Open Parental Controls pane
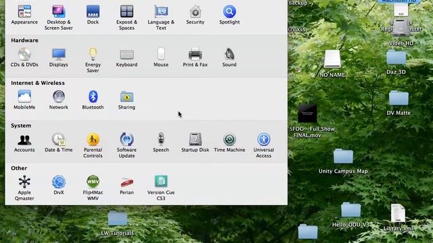The width and height of the screenshot is (433, 243). [x=93, y=140]
